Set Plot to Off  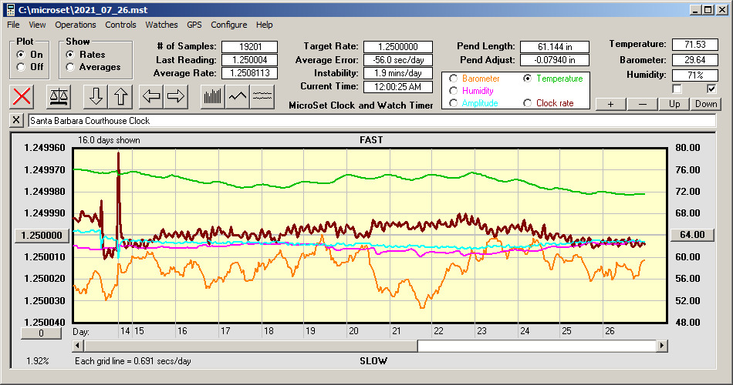pos(21,67)
